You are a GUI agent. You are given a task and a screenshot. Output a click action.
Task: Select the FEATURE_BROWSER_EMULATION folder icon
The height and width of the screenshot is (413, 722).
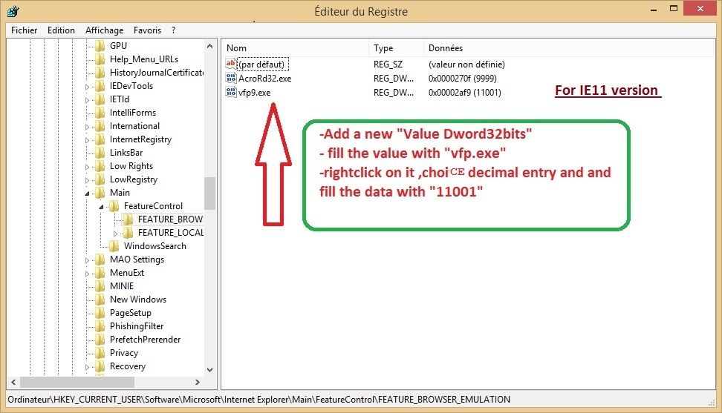tap(129, 219)
